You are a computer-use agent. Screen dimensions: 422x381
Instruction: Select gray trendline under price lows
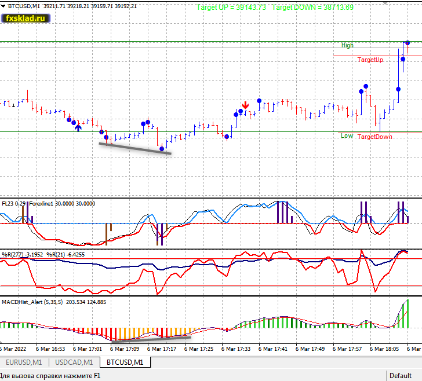pos(135,149)
